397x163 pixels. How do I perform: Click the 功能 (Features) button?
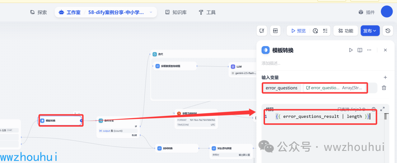[345, 31]
